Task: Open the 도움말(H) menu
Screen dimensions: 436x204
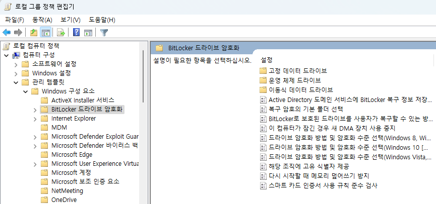Action: (x=102, y=20)
